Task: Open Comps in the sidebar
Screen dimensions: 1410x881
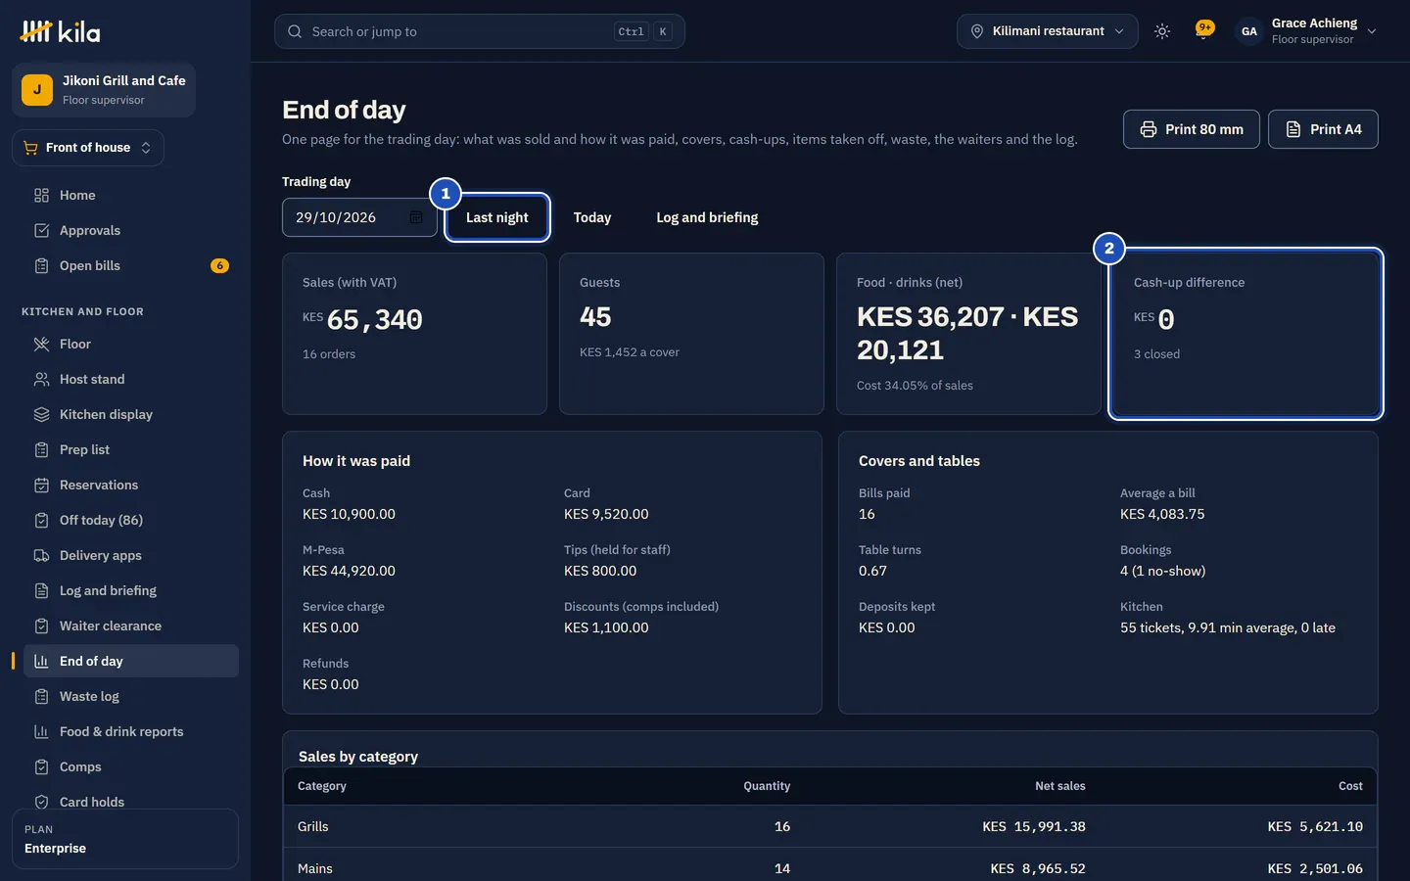Action: (131, 766)
